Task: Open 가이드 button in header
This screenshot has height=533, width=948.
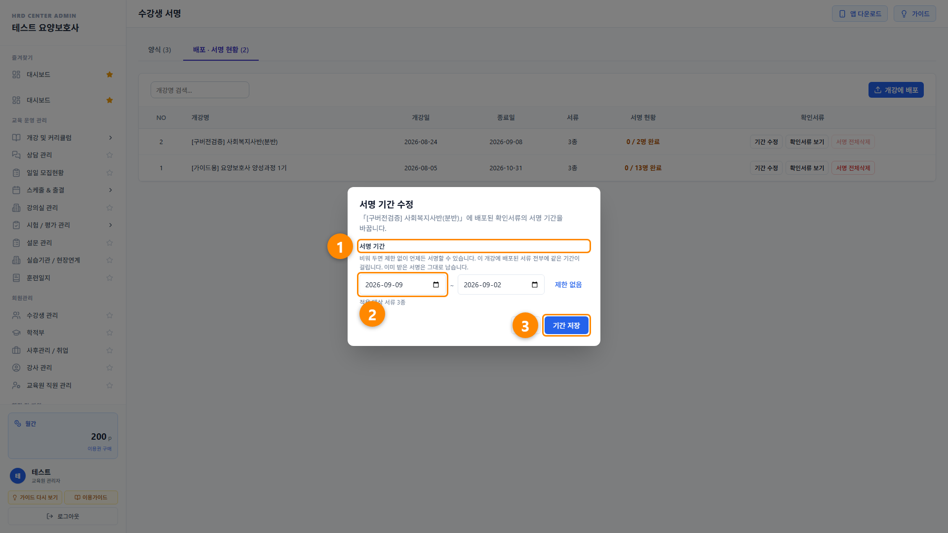Action: (914, 14)
